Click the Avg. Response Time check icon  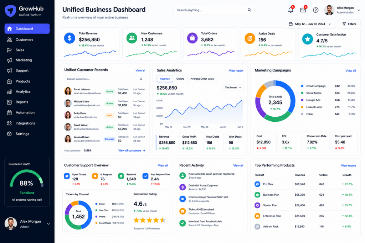(145, 176)
